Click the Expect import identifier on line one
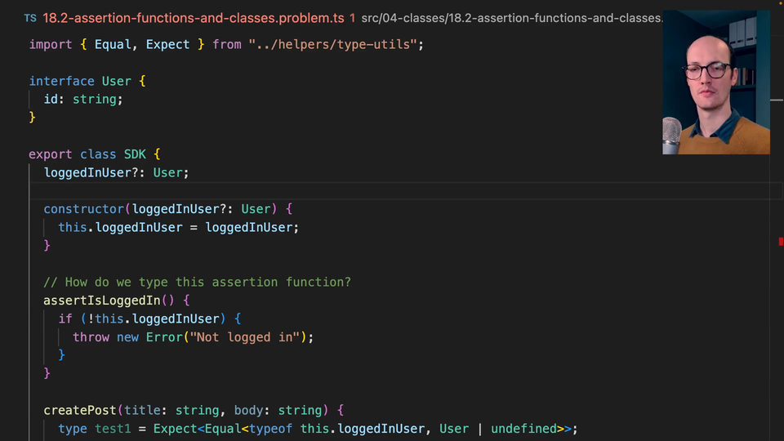This screenshot has width=784, height=441. click(167, 44)
